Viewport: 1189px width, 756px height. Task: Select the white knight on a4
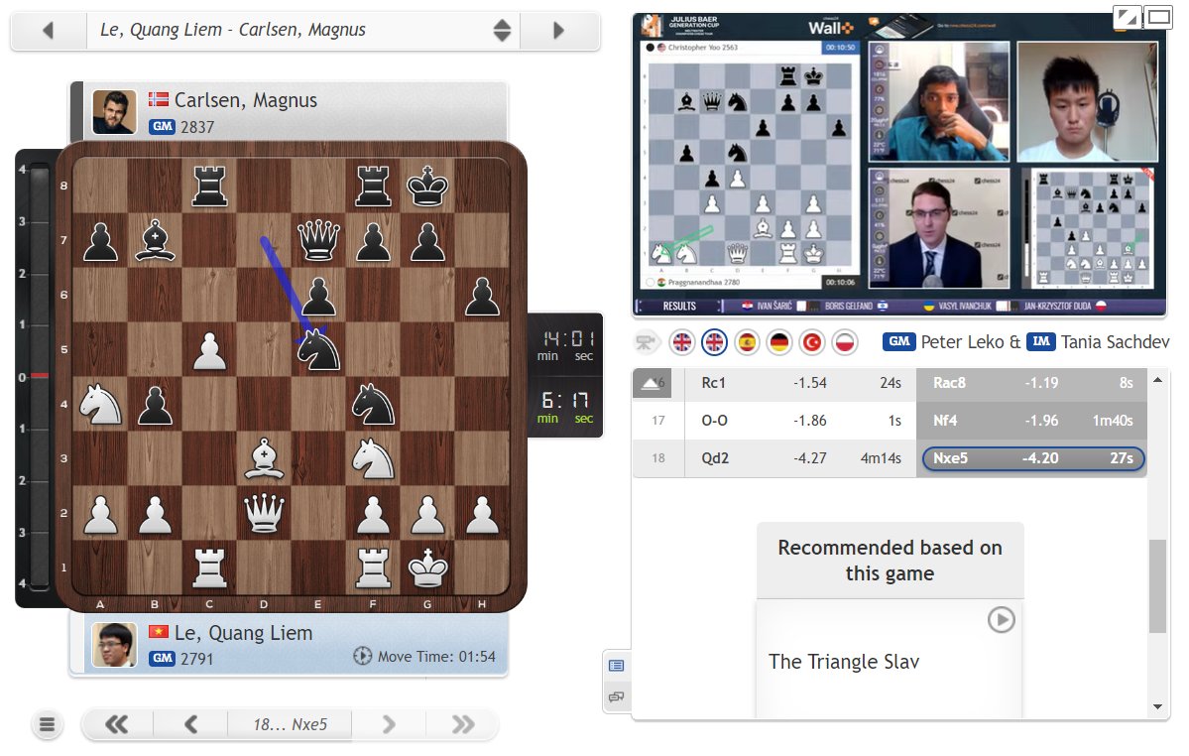100,404
